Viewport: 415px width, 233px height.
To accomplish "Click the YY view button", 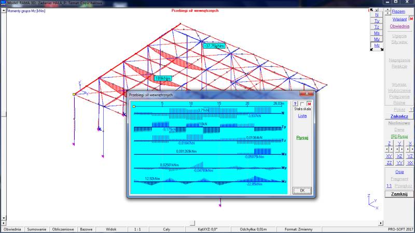I will [399, 163].
